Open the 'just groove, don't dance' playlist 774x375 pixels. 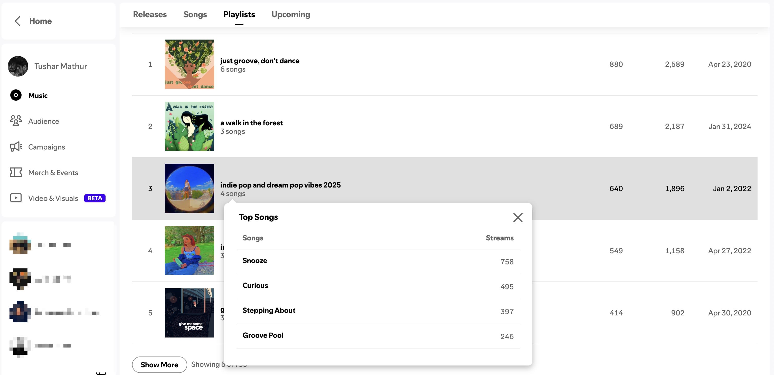point(260,61)
